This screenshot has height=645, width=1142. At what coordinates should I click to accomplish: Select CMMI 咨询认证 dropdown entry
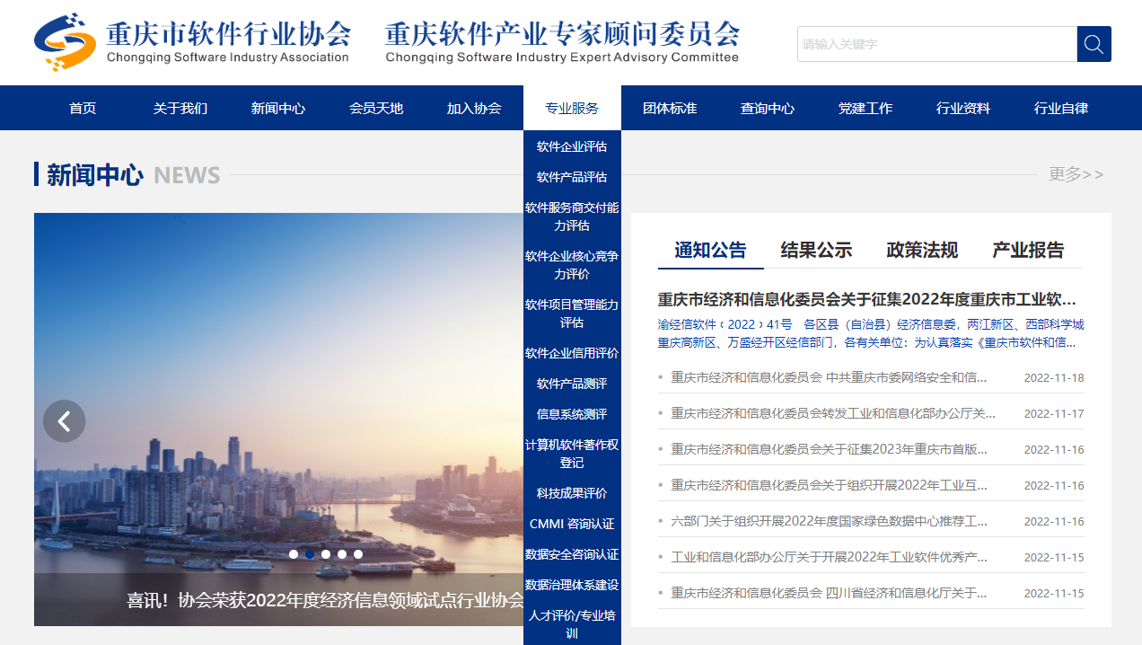click(x=572, y=524)
